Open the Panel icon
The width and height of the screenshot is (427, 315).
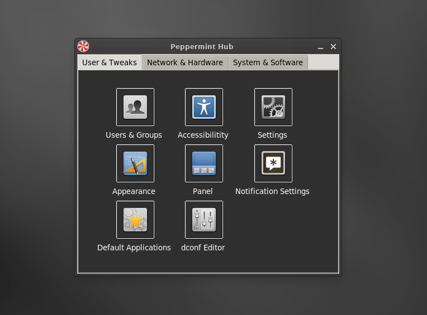pyautogui.click(x=204, y=163)
